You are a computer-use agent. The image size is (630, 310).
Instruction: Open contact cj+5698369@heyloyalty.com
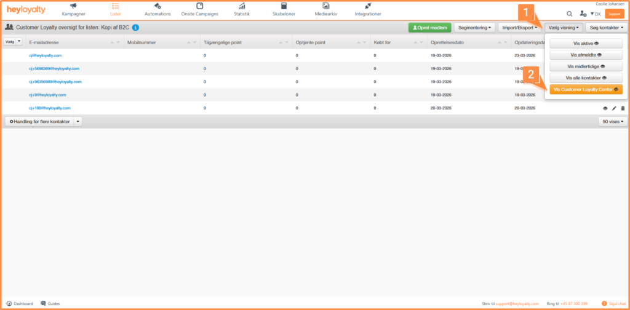pyautogui.click(x=54, y=69)
